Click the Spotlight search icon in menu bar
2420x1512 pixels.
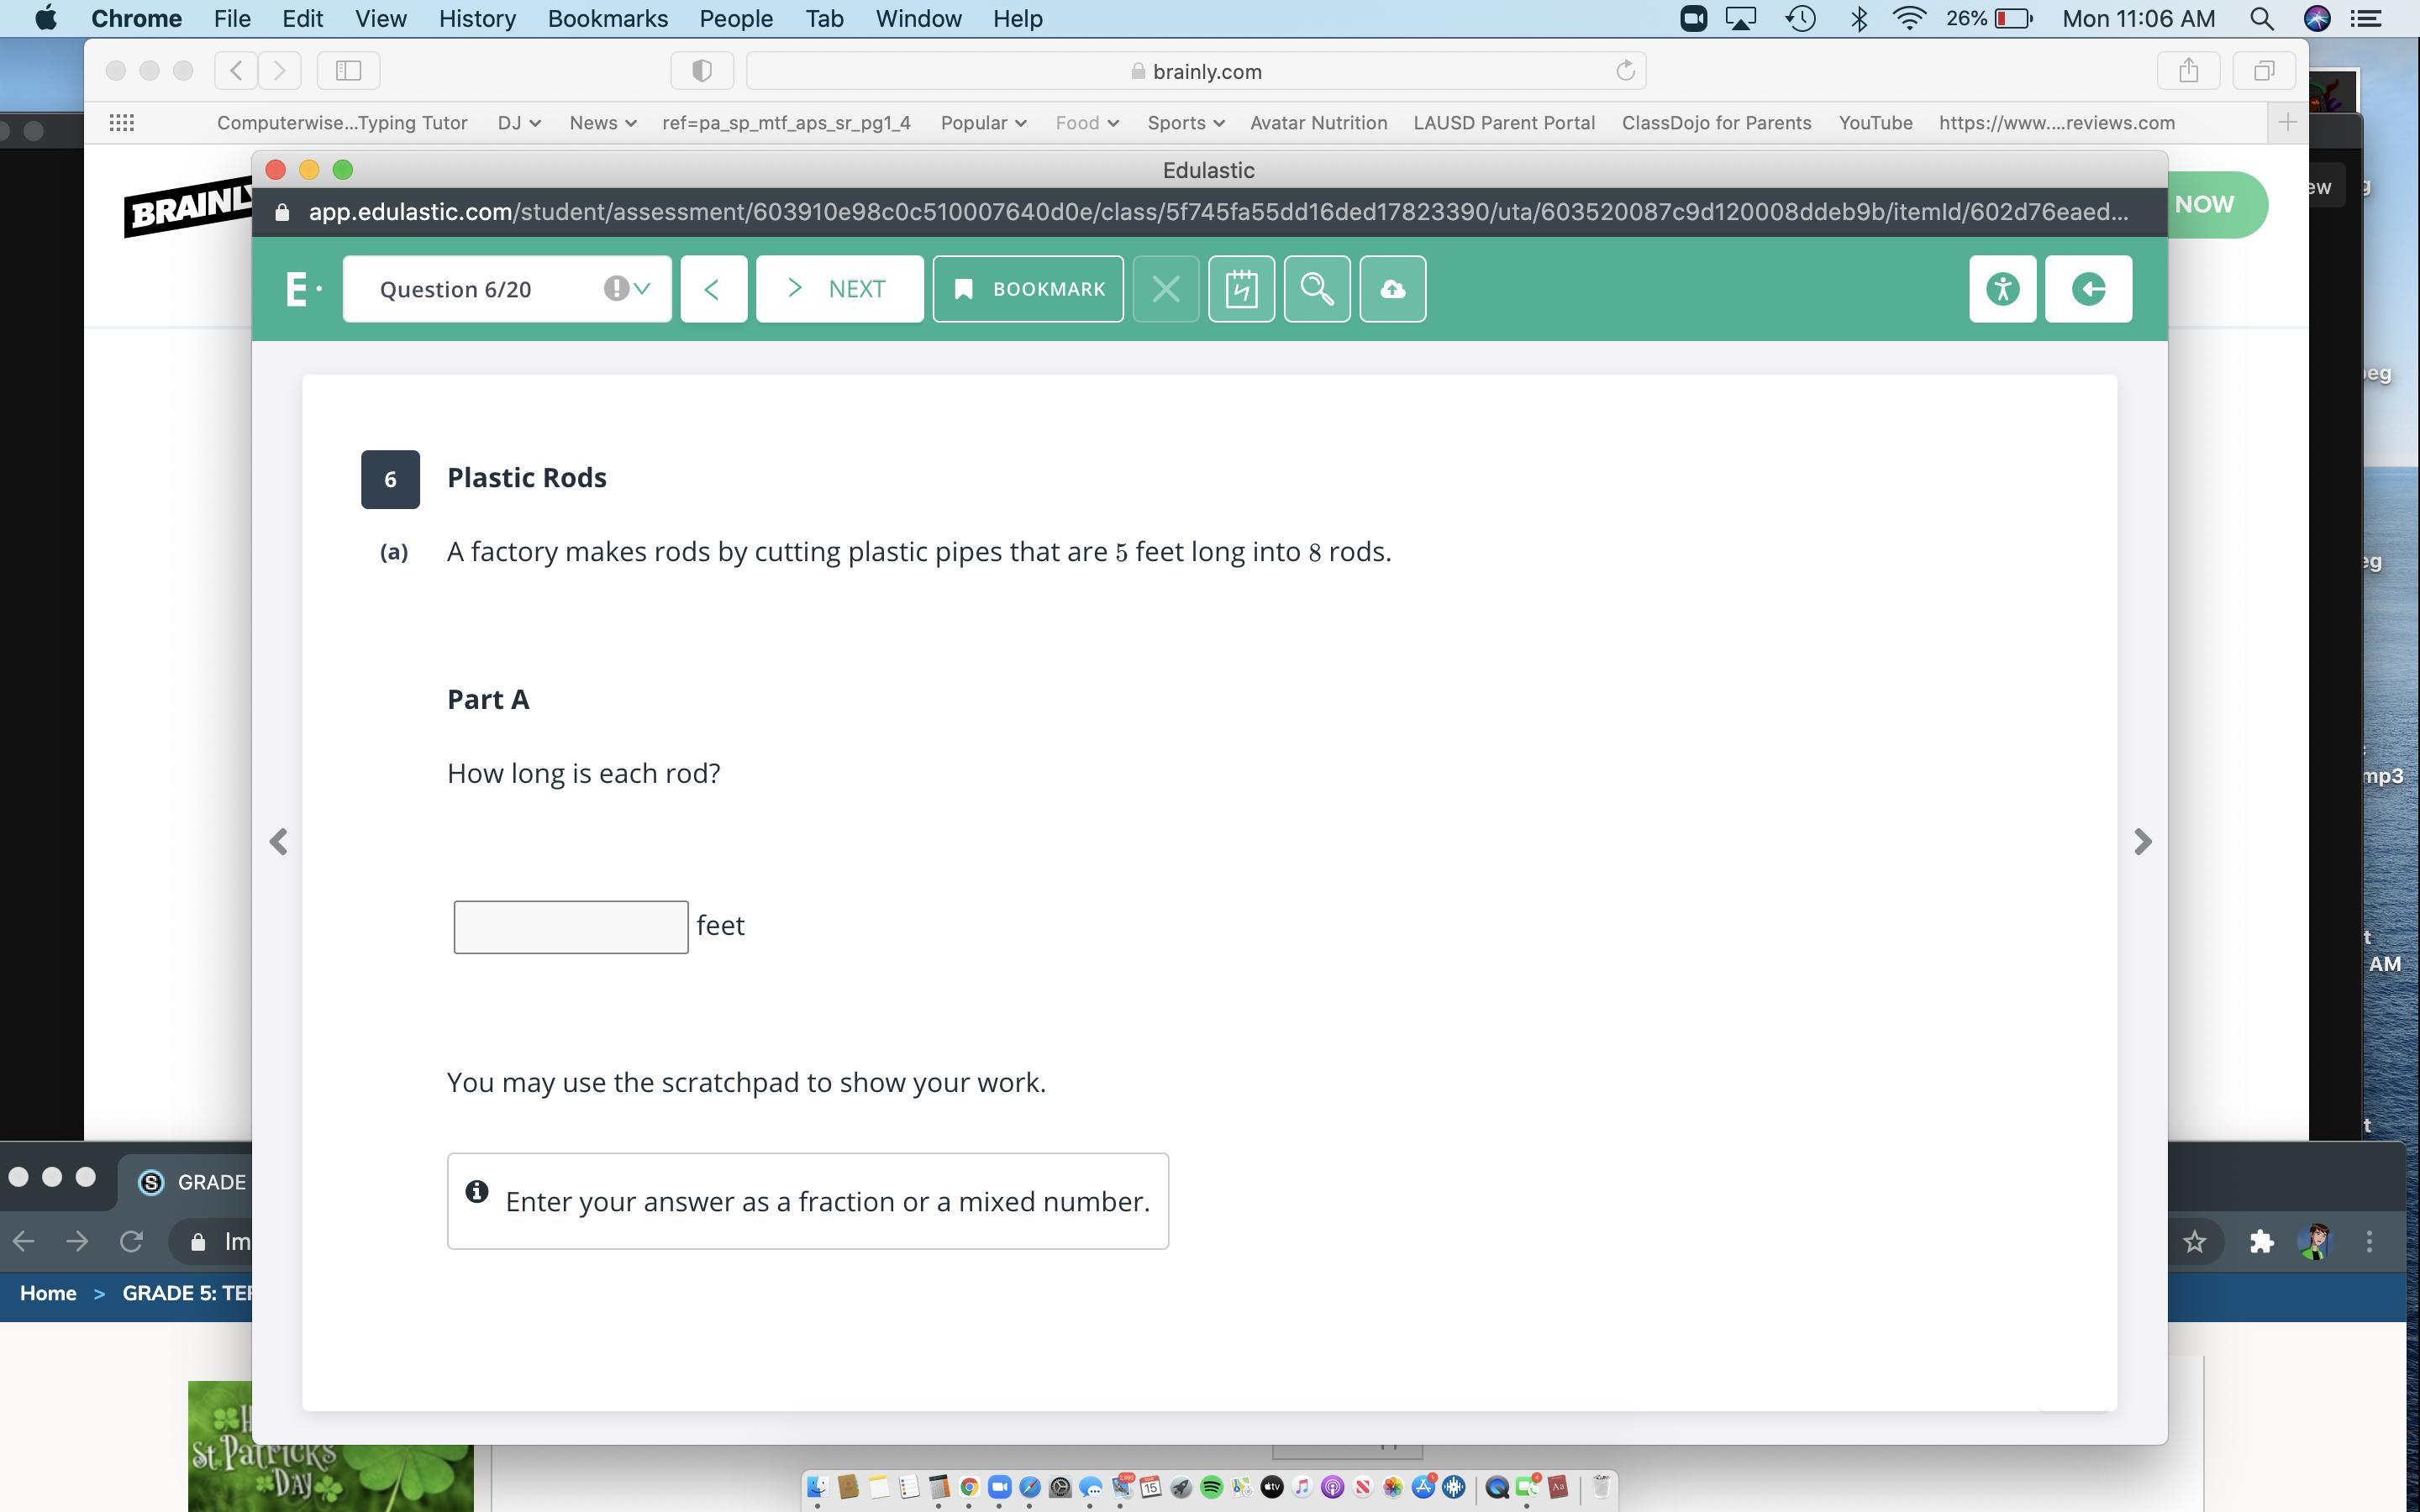[x=2261, y=19]
